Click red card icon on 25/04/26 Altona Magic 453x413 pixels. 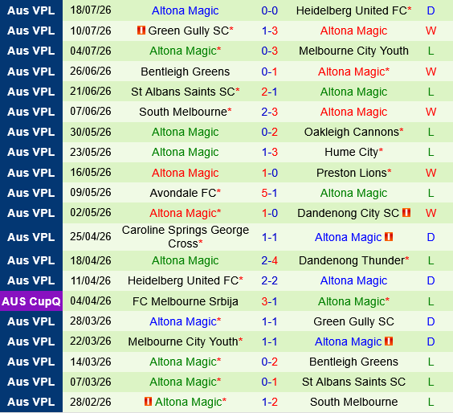[389, 237]
